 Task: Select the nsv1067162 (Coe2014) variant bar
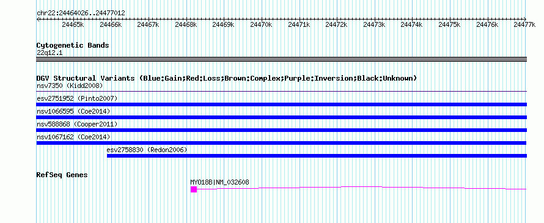(281, 143)
